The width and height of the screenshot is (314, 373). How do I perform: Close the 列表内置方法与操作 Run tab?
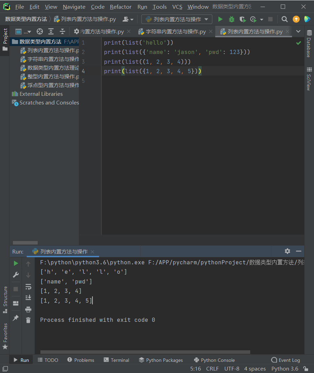[x=92, y=252]
